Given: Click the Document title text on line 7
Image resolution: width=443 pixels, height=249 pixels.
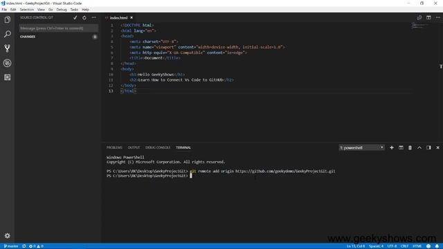Looking at the screenshot, I should (x=154, y=58).
